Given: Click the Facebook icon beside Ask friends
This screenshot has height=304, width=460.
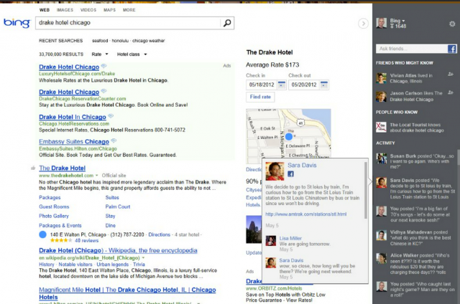Looking at the screenshot, I should click(452, 49).
